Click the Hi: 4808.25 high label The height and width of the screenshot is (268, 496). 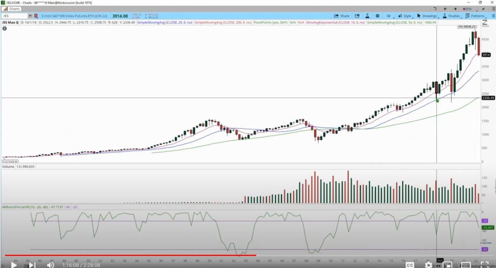[x=467, y=27]
